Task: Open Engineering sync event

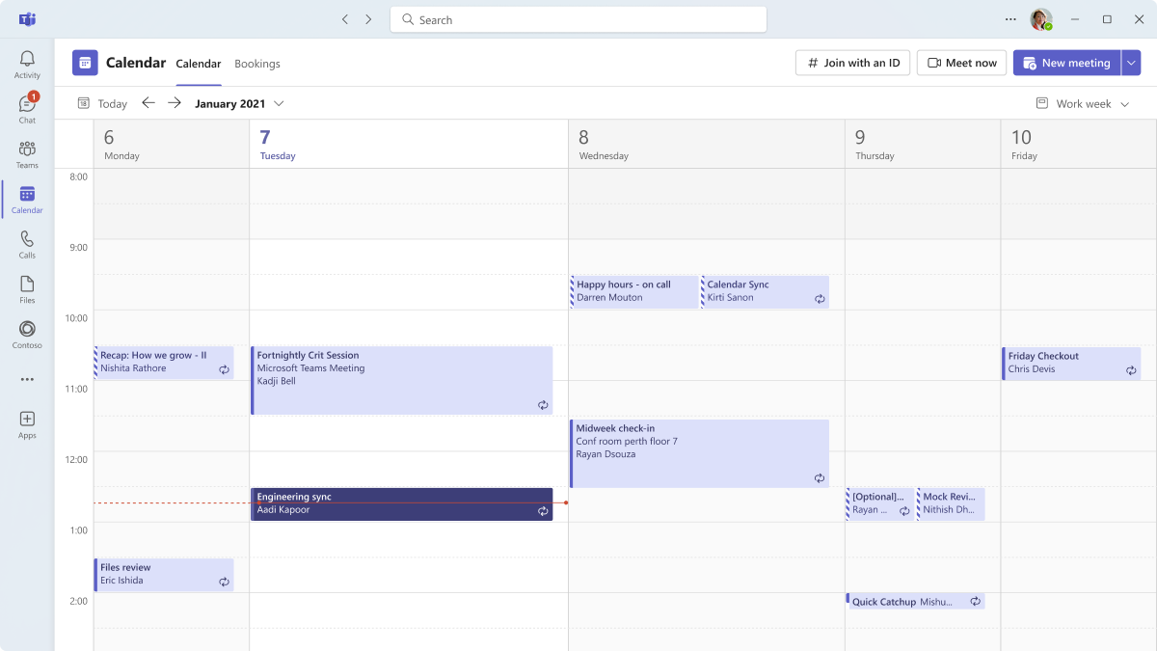Action: coord(402,504)
